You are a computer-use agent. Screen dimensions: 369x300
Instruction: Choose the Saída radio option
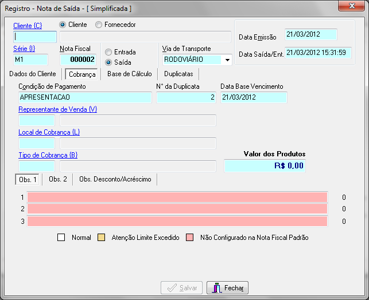pos(108,62)
